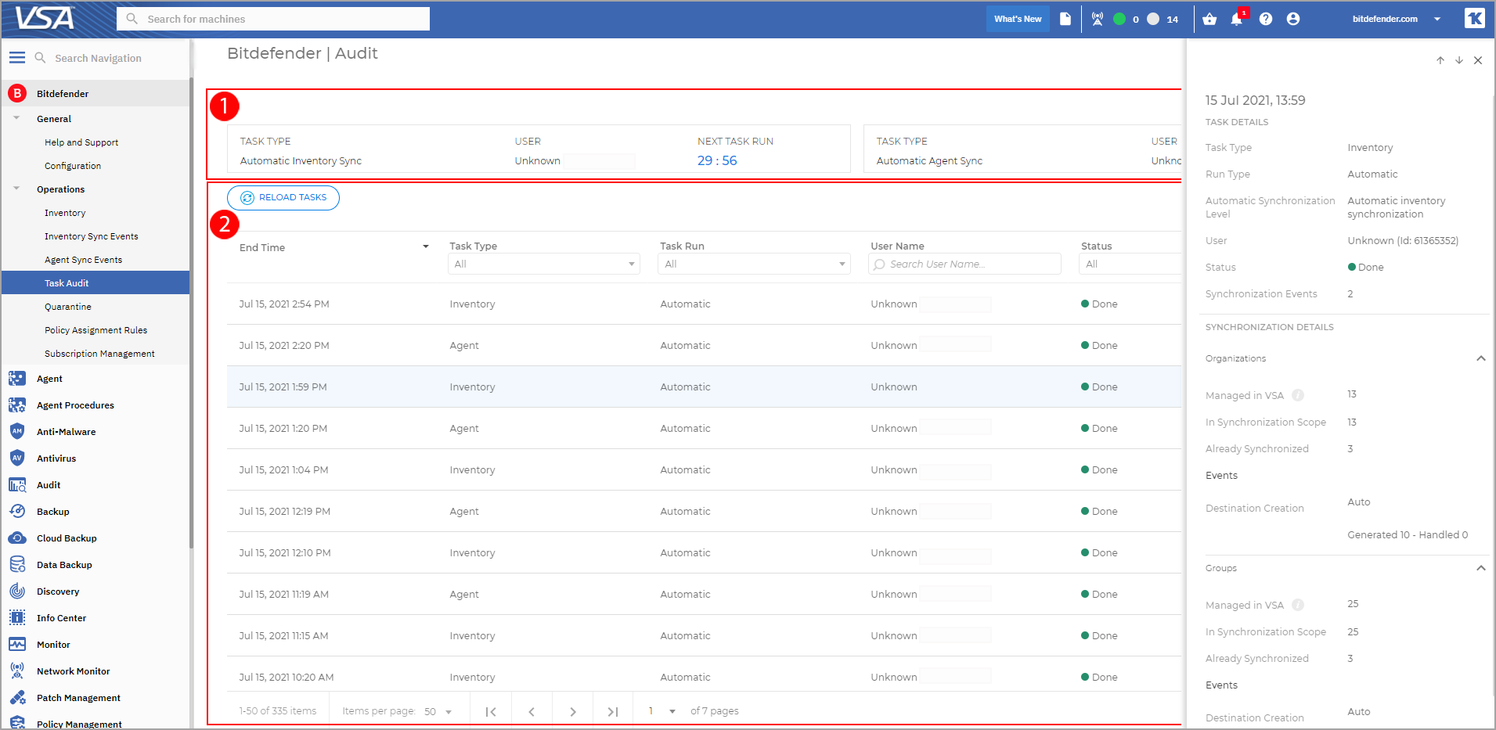Click the Reload Tasks button
This screenshot has height=730, width=1496.
283,198
